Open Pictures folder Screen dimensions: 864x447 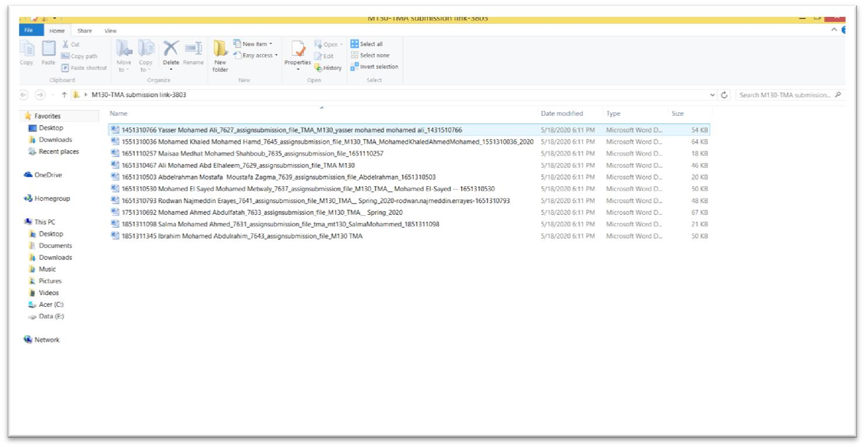(x=45, y=281)
